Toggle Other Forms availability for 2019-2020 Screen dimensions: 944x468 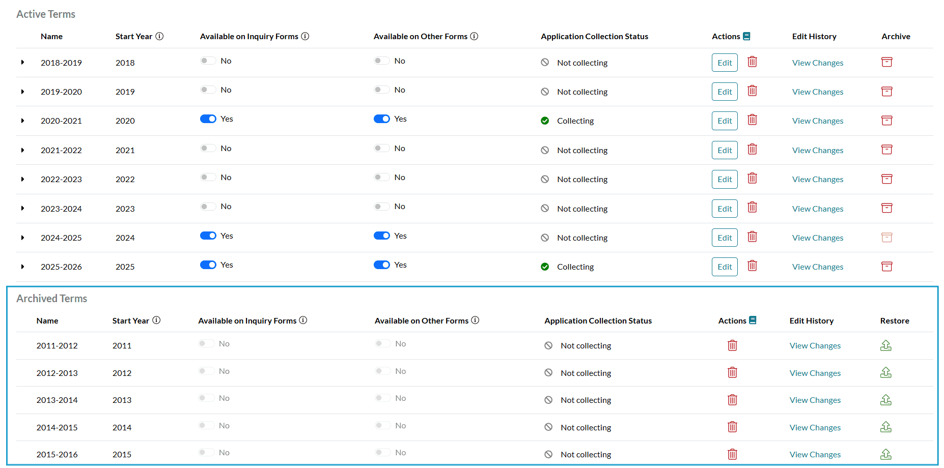(x=382, y=90)
